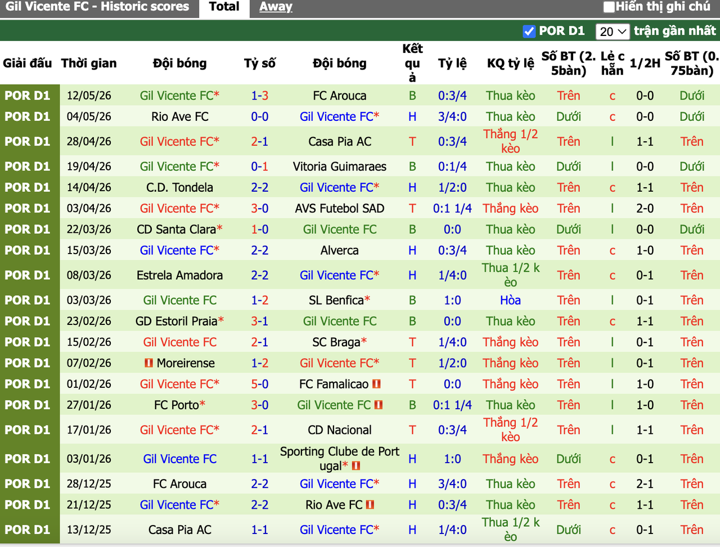The height and width of the screenshot is (547, 720).
Task: Click the date 13/12/25
Action: (89, 530)
